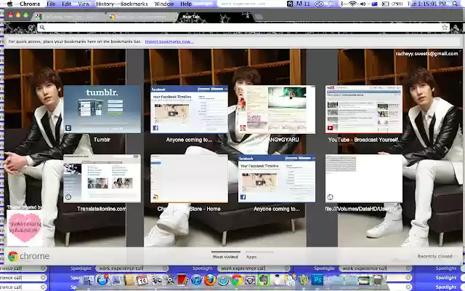This screenshot has width=465, height=291.
Task: Open App Store from the dock
Action: pos(102,280)
